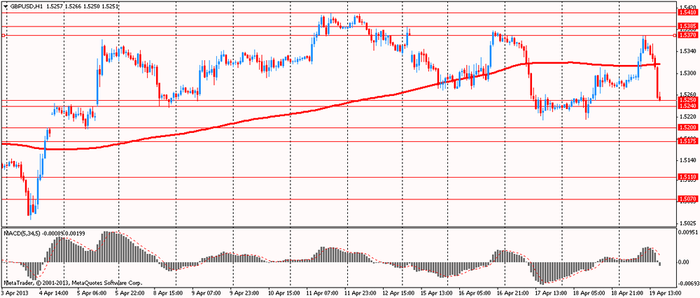
Task: Click the 5 Apr 22:00 time label
Action: [129, 293]
